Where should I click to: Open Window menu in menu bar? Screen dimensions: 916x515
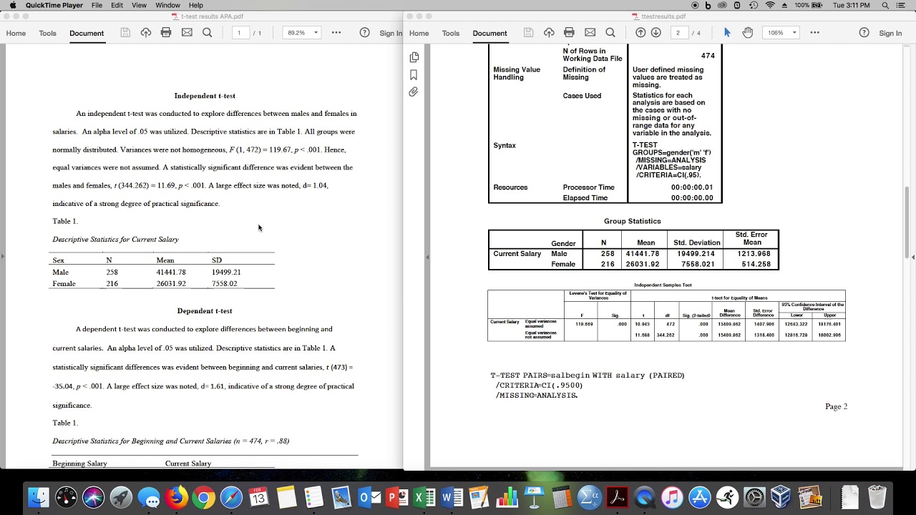tap(167, 5)
